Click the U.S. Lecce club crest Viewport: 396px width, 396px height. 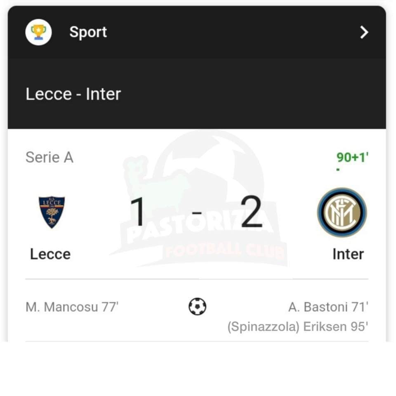click(x=52, y=212)
